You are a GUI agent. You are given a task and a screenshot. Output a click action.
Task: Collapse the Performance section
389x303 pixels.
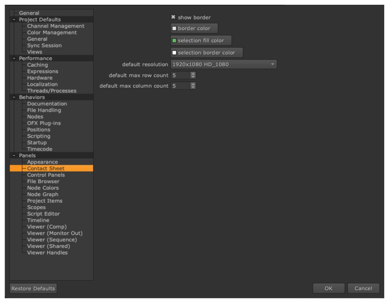click(14, 59)
